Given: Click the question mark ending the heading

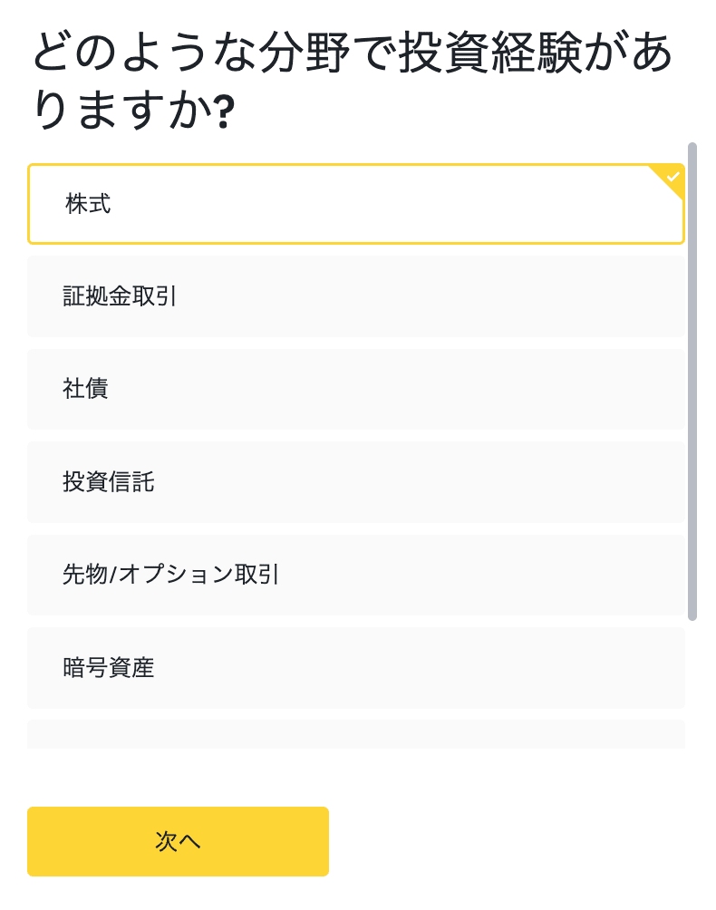Looking at the screenshot, I should tap(224, 114).
